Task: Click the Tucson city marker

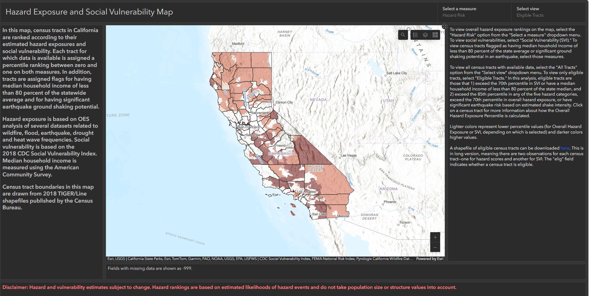Action: click(398, 225)
